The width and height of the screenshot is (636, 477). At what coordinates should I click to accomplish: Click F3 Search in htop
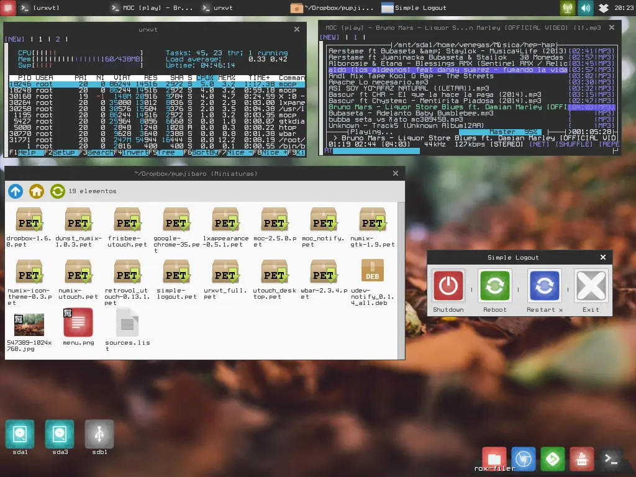point(96,153)
